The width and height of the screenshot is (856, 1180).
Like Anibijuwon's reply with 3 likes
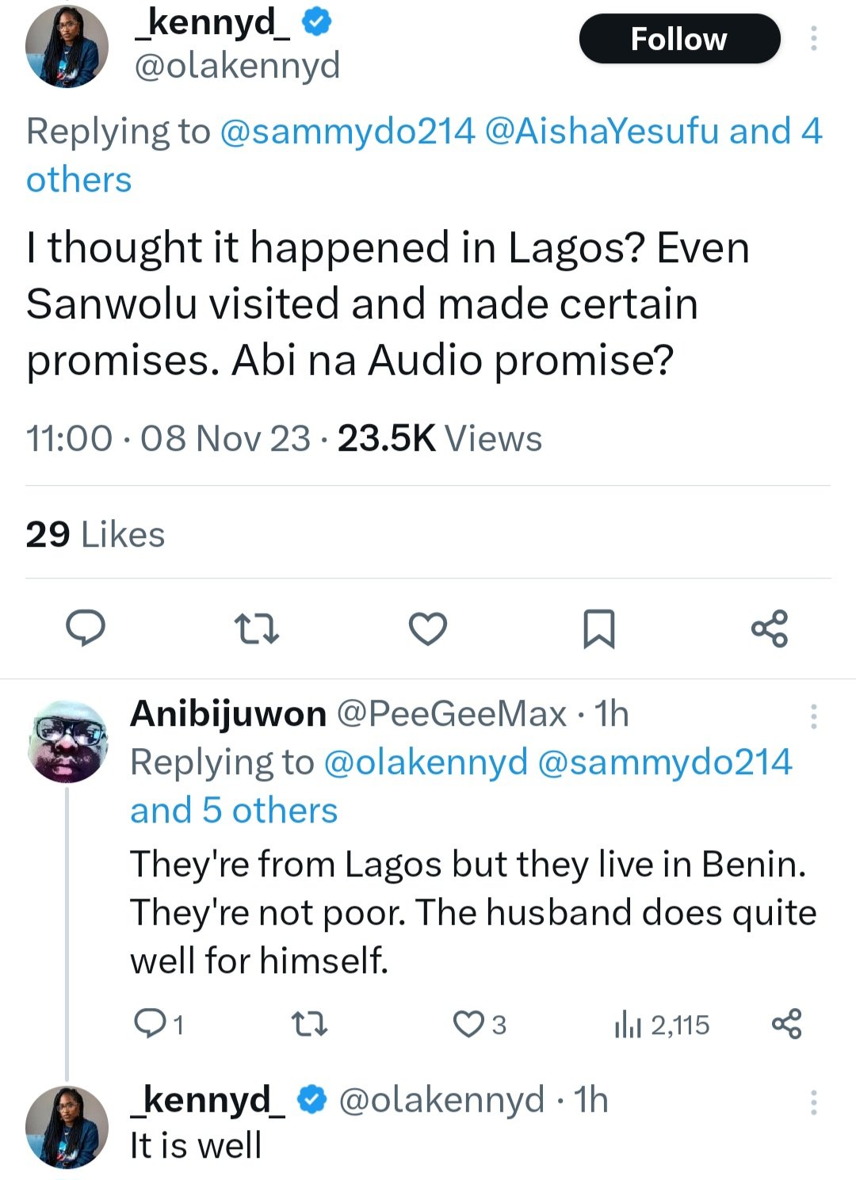[x=468, y=1024]
